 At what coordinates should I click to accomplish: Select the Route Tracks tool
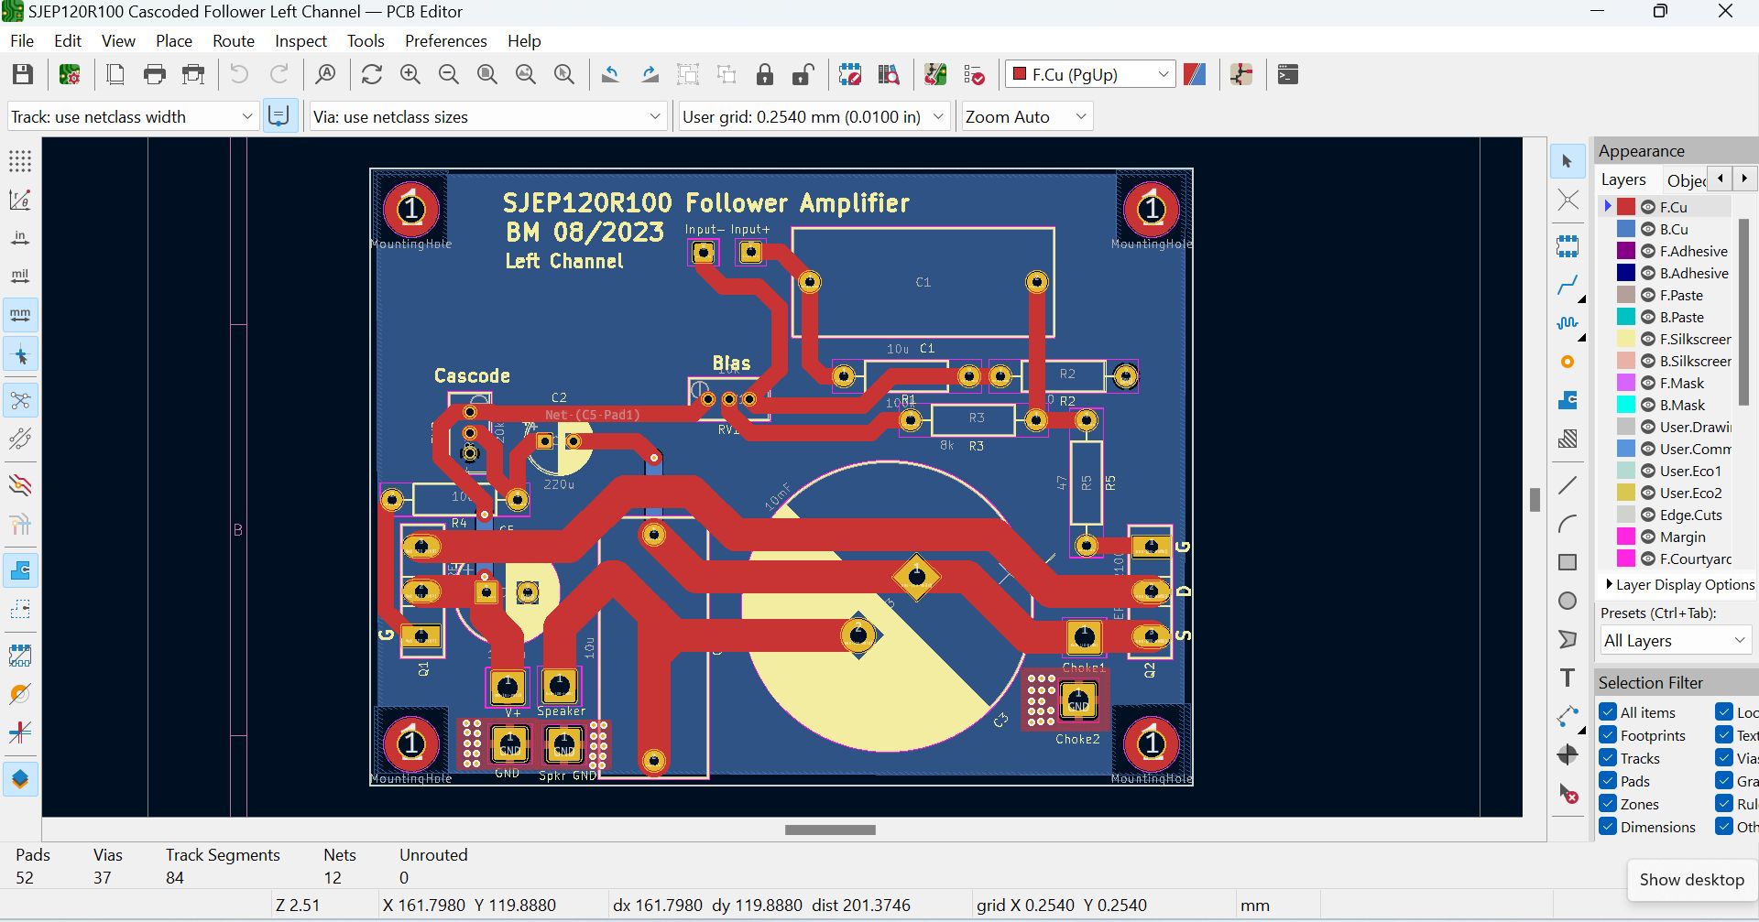click(1568, 286)
